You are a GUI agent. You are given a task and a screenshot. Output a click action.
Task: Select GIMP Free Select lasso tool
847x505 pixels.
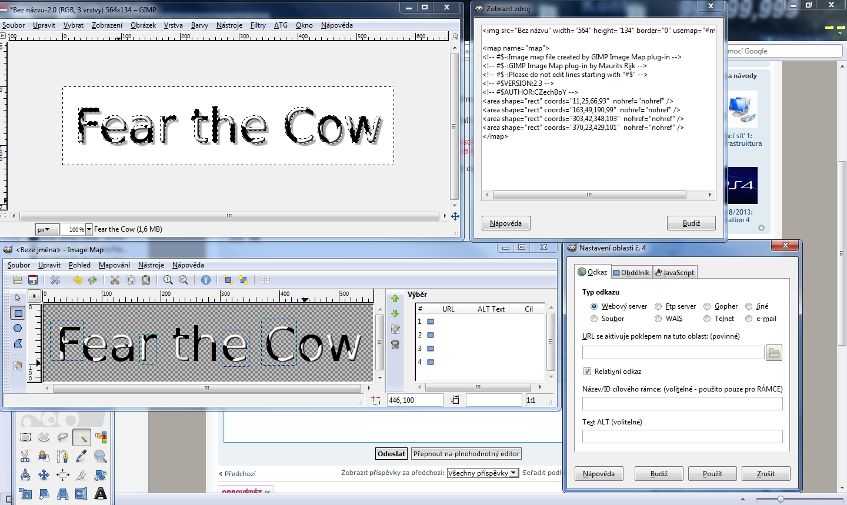click(x=63, y=437)
